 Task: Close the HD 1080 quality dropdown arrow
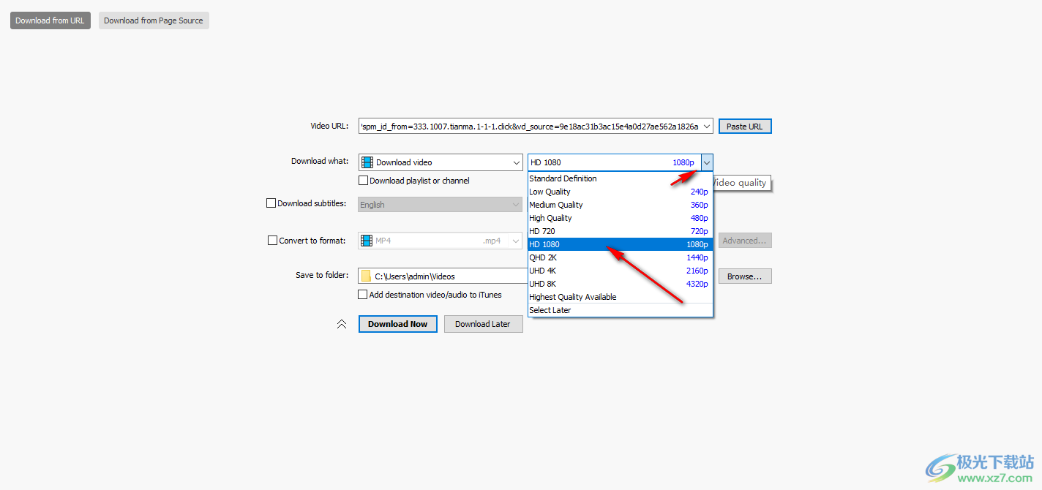tap(707, 162)
